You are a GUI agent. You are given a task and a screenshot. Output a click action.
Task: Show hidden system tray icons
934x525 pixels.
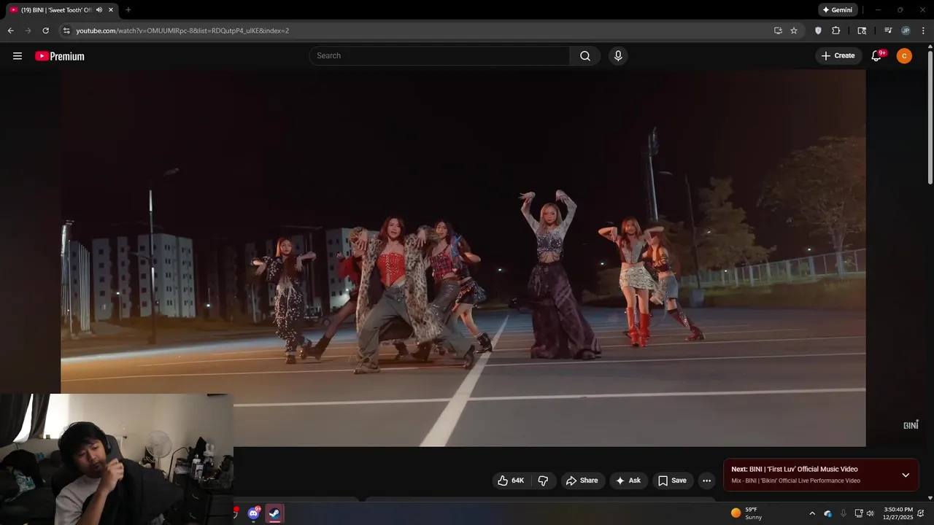812,513
